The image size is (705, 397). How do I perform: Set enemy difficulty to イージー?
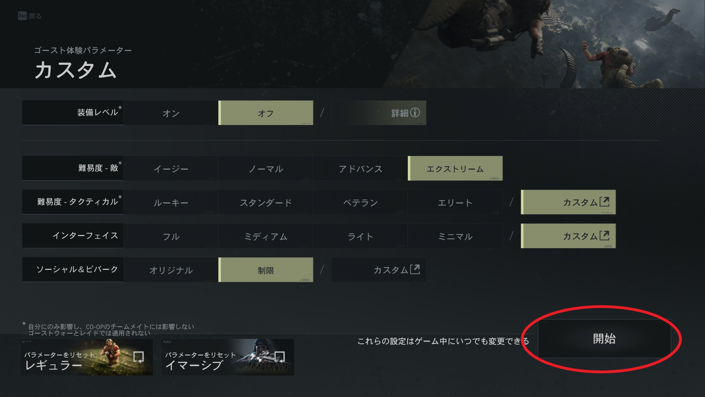[171, 168]
